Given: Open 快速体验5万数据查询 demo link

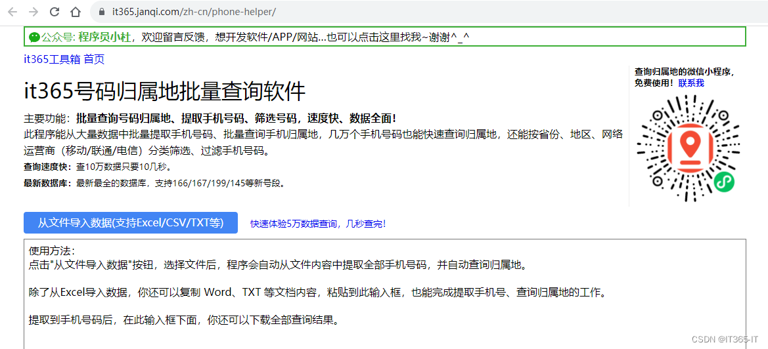Looking at the screenshot, I should (x=319, y=224).
